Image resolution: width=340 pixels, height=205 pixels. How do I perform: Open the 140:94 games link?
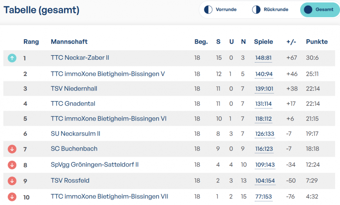tap(264, 74)
